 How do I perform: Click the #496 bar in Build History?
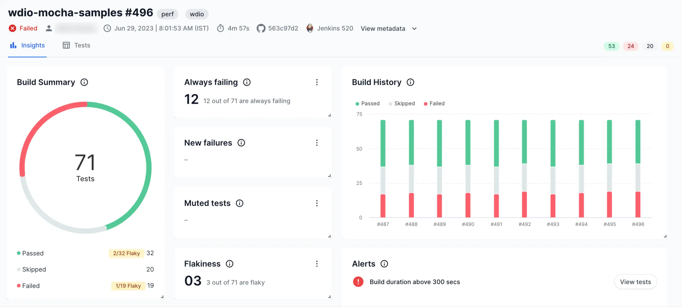pyautogui.click(x=638, y=169)
